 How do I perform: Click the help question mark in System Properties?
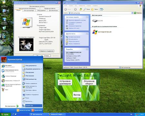(57, 3)
